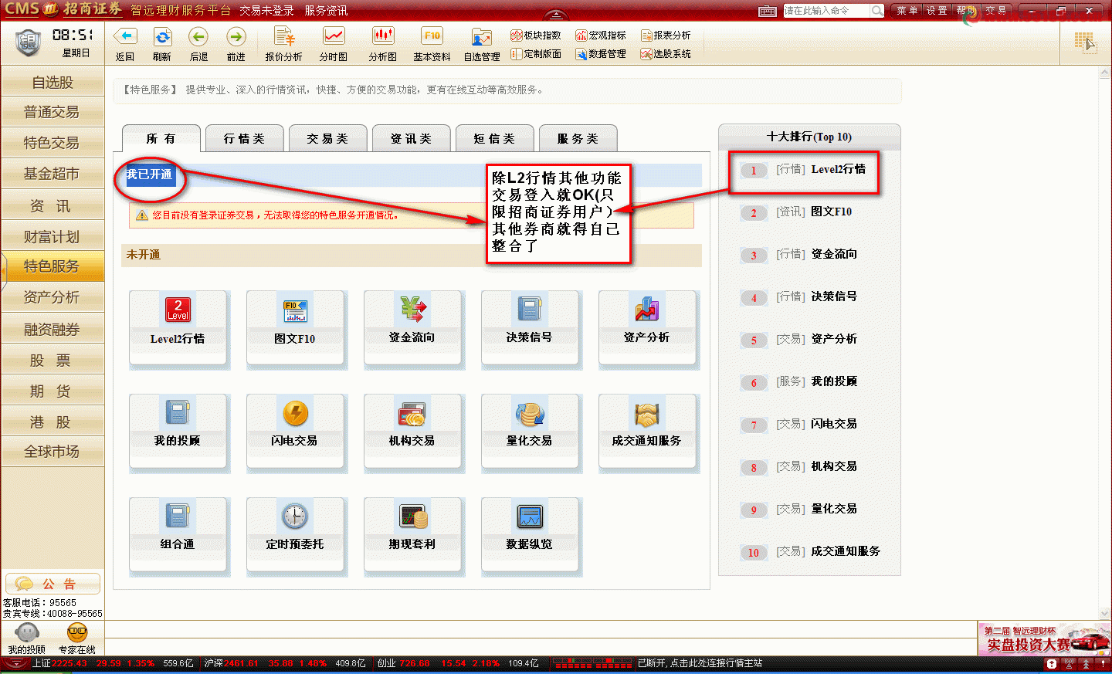Open 板块指数 sector index

coord(536,36)
